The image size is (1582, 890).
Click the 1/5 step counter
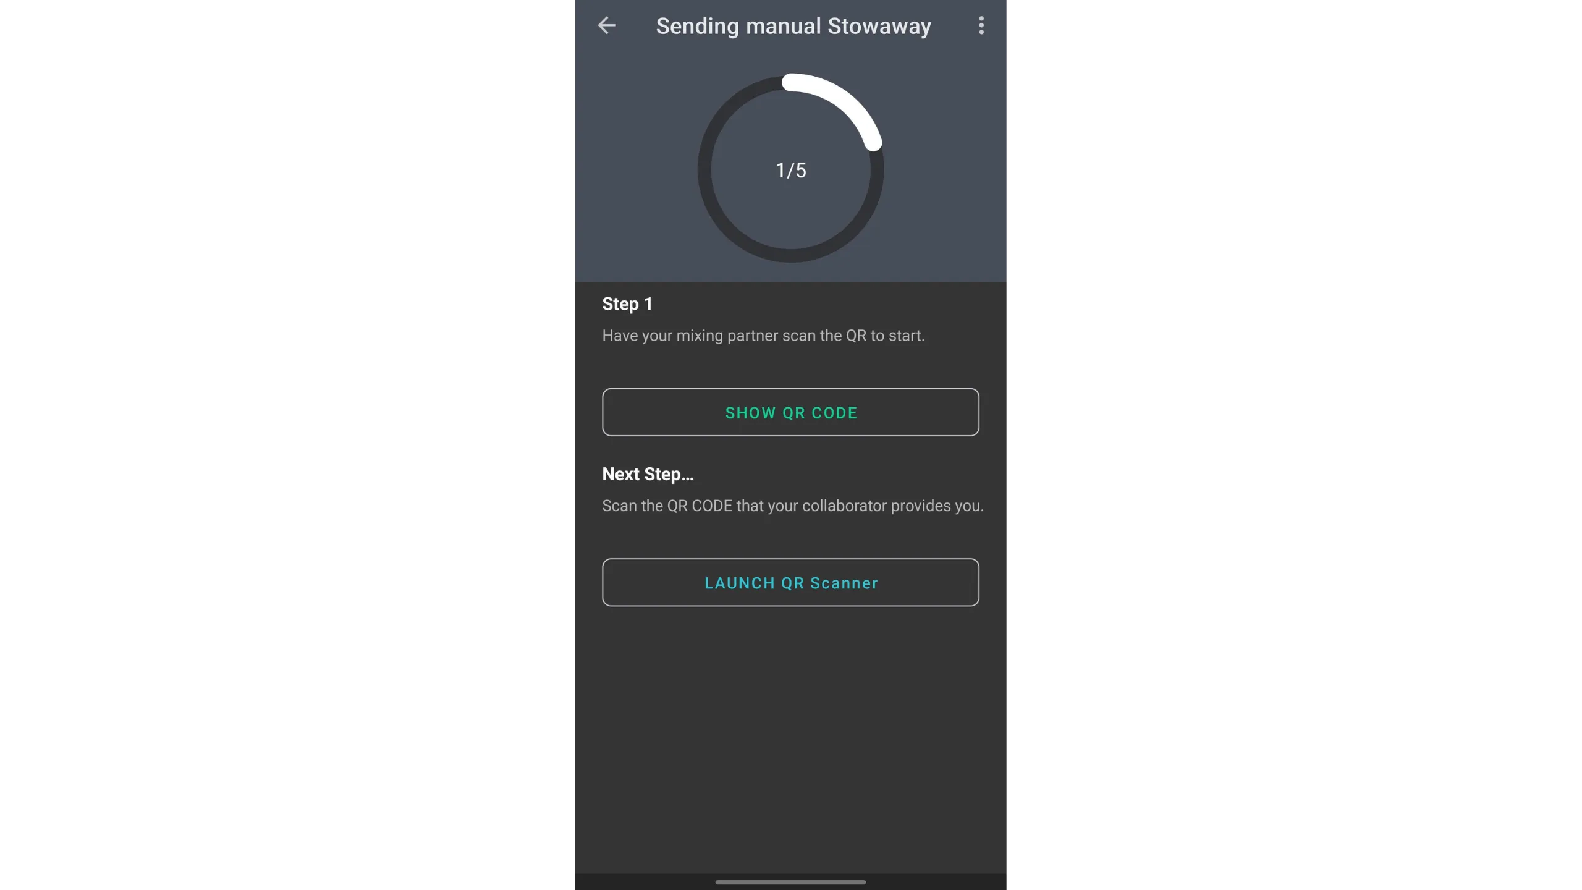[x=791, y=170]
